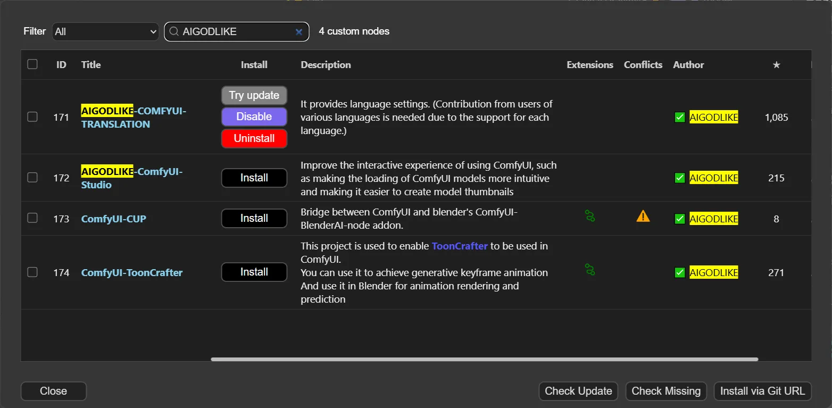This screenshot has height=408, width=832.
Task: Check the box for AIGODLIKE-COMFYUI-TRANSLATION row
Action: [32, 117]
